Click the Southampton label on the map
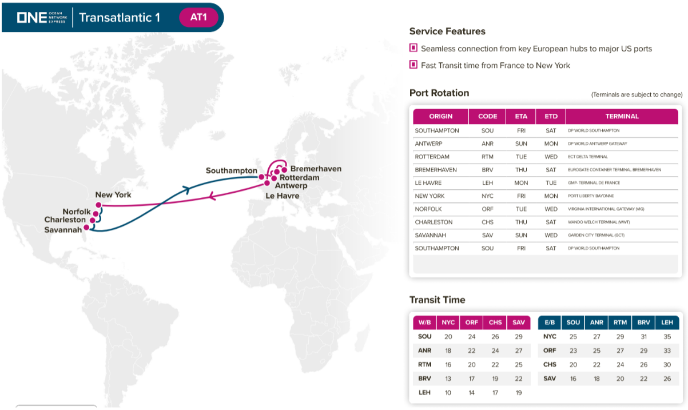The width and height of the screenshot is (688, 410). 232,171
